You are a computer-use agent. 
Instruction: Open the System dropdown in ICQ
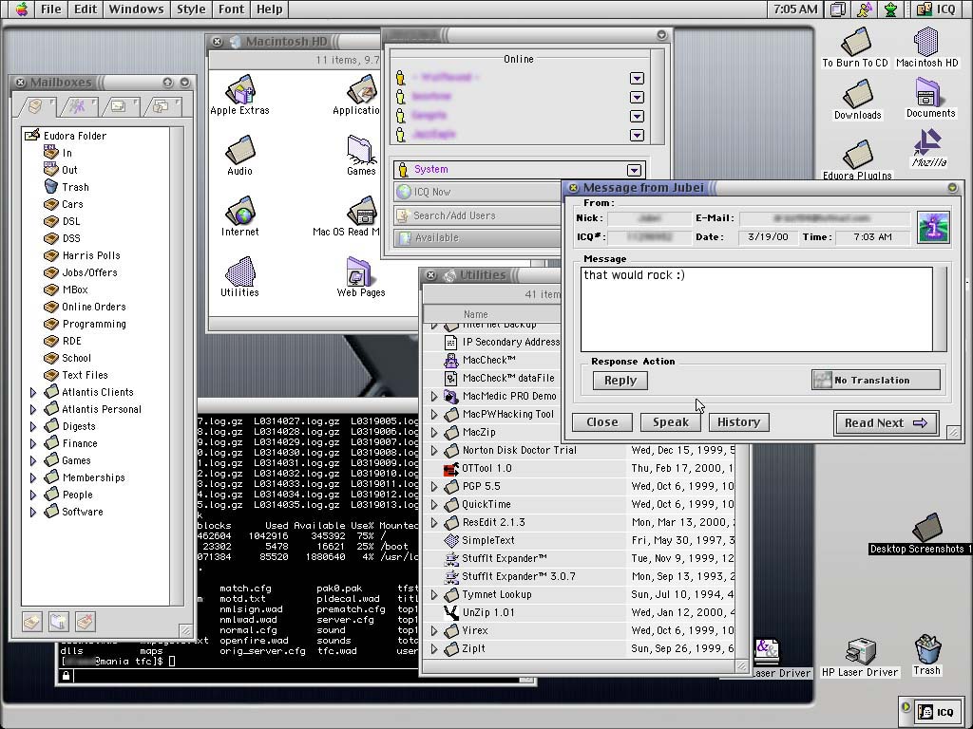tap(634, 170)
